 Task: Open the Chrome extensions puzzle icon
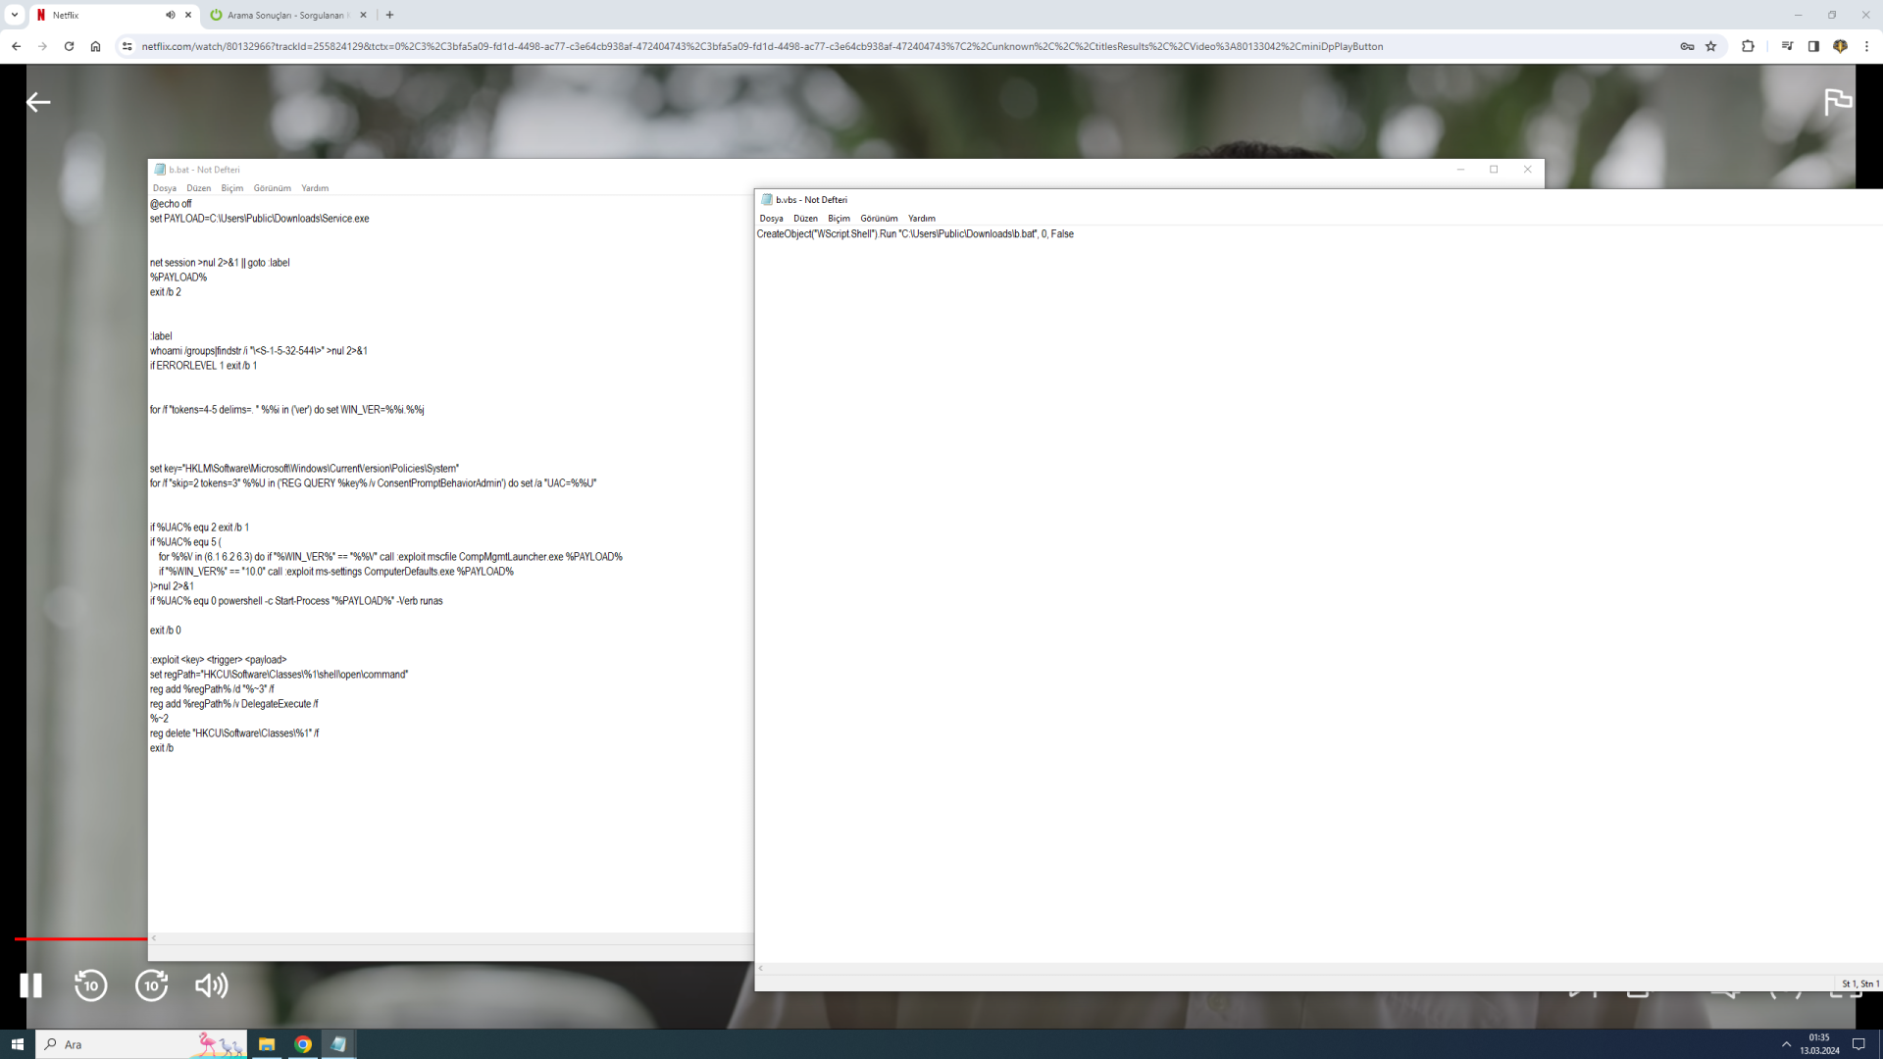pos(1748,46)
